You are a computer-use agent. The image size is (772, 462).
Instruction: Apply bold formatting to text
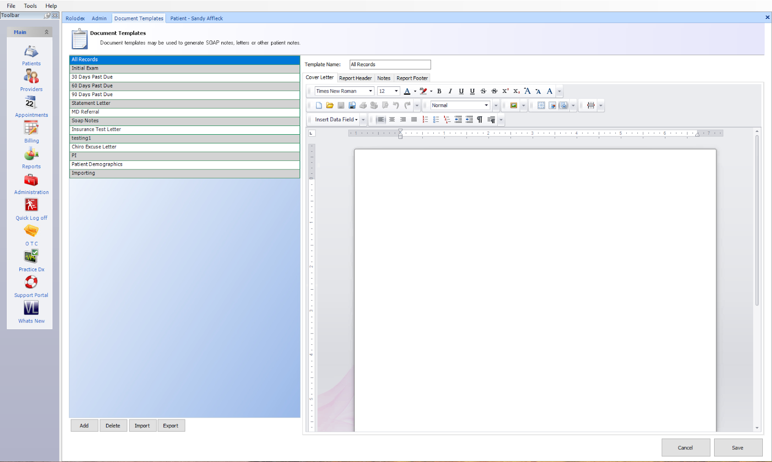coord(439,91)
